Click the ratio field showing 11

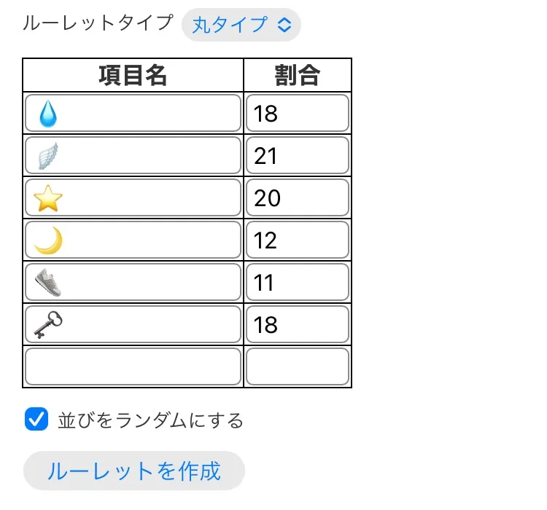297,283
